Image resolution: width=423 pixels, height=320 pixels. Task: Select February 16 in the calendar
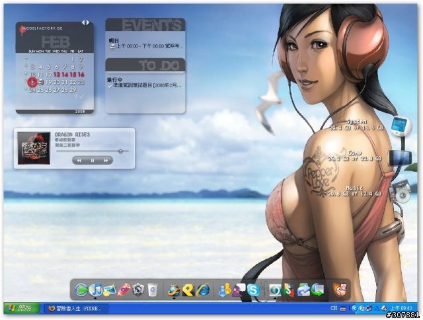coord(81,75)
